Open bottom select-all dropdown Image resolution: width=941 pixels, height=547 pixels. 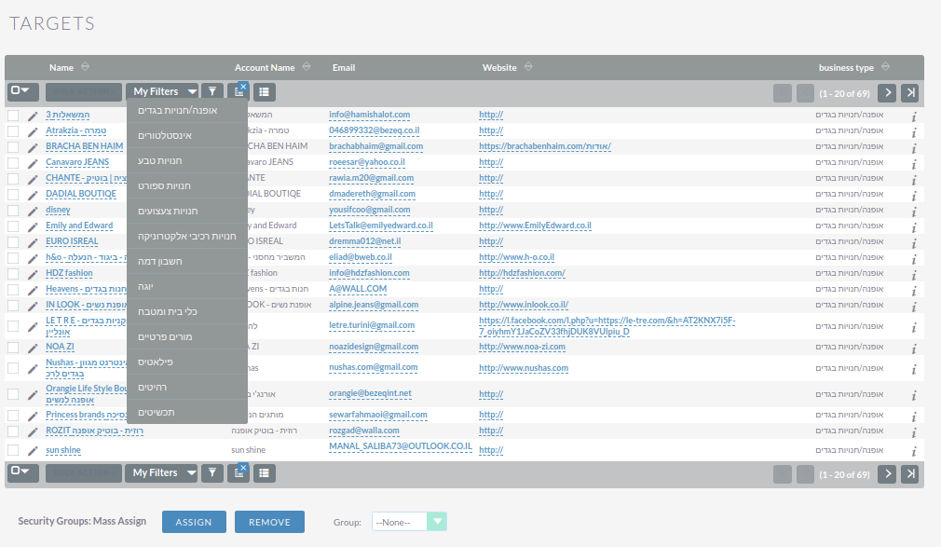click(23, 473)
